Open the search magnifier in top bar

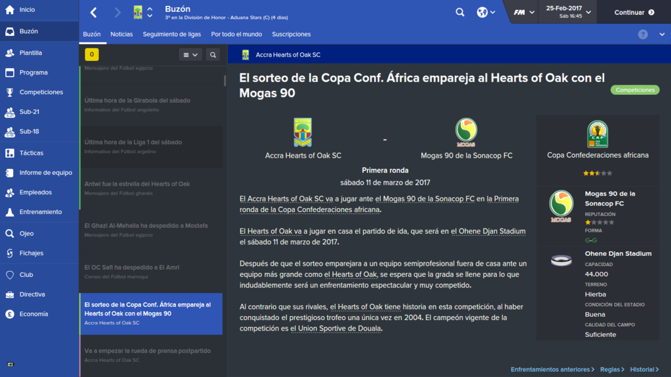coord(460,12)
